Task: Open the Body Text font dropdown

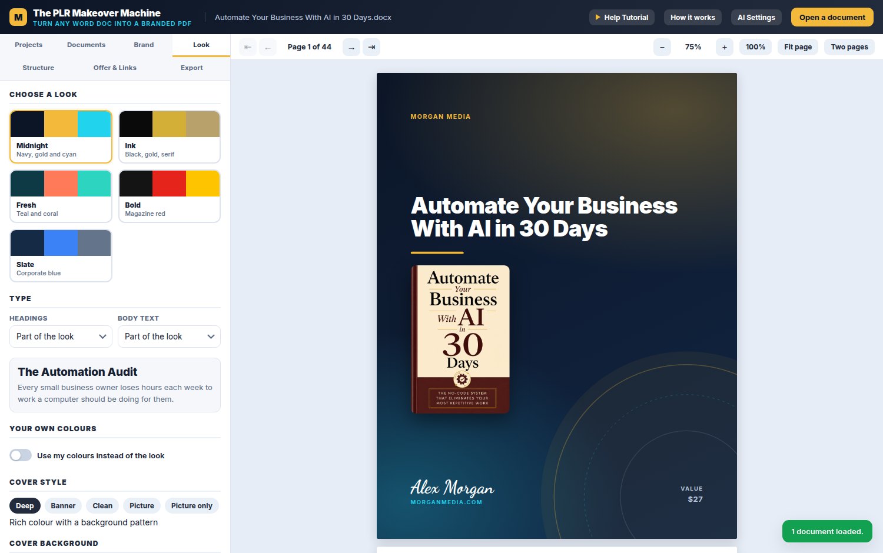Action: point(169,337)
